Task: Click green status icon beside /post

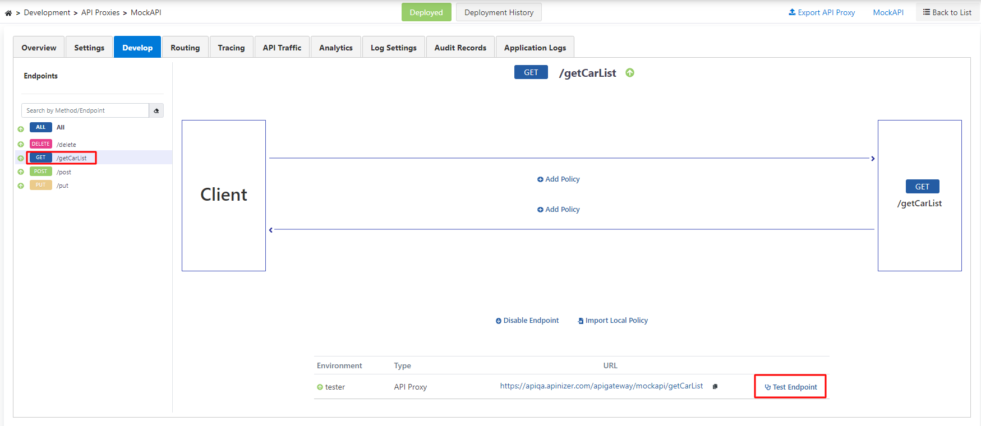Action: coord(21,172)
